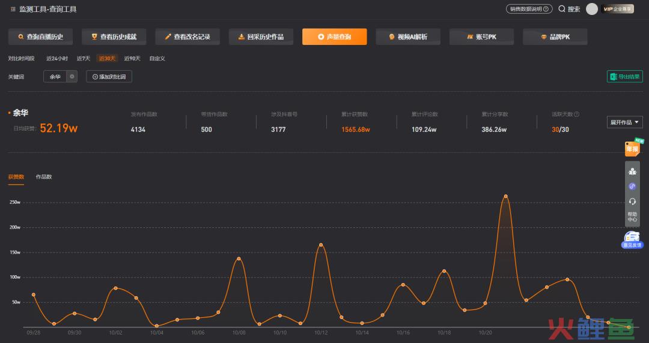Click the highest chart peak above 250w
Viewport: 649px width, 343px height.
(506, 196)
